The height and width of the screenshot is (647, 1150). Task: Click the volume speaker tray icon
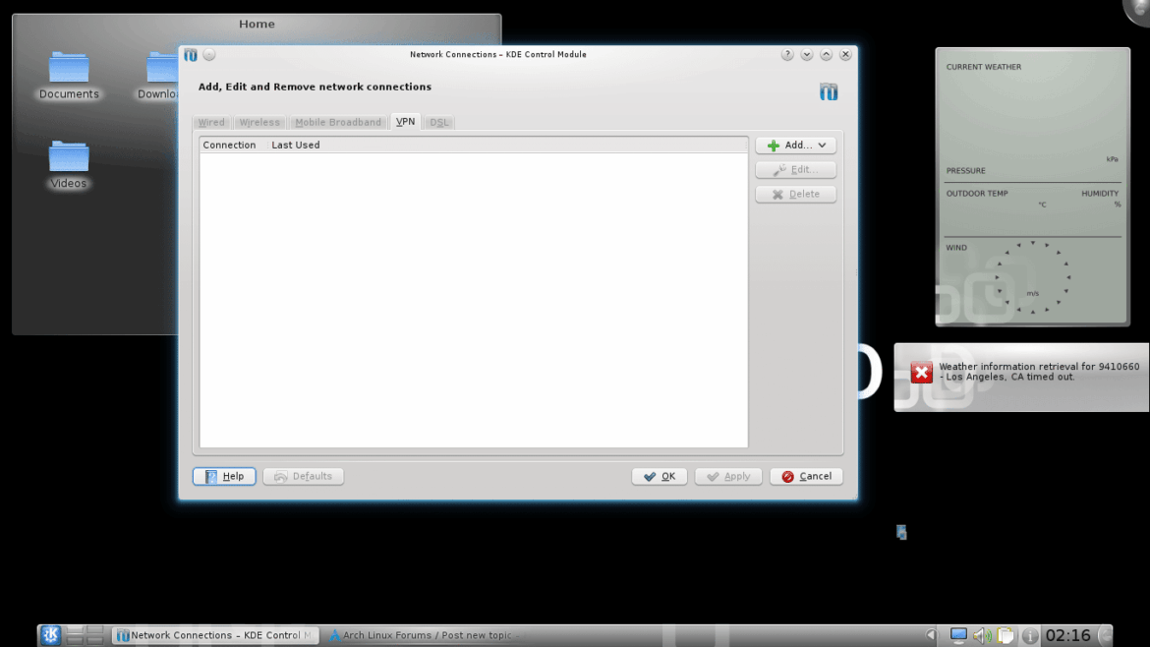point(982,635)
